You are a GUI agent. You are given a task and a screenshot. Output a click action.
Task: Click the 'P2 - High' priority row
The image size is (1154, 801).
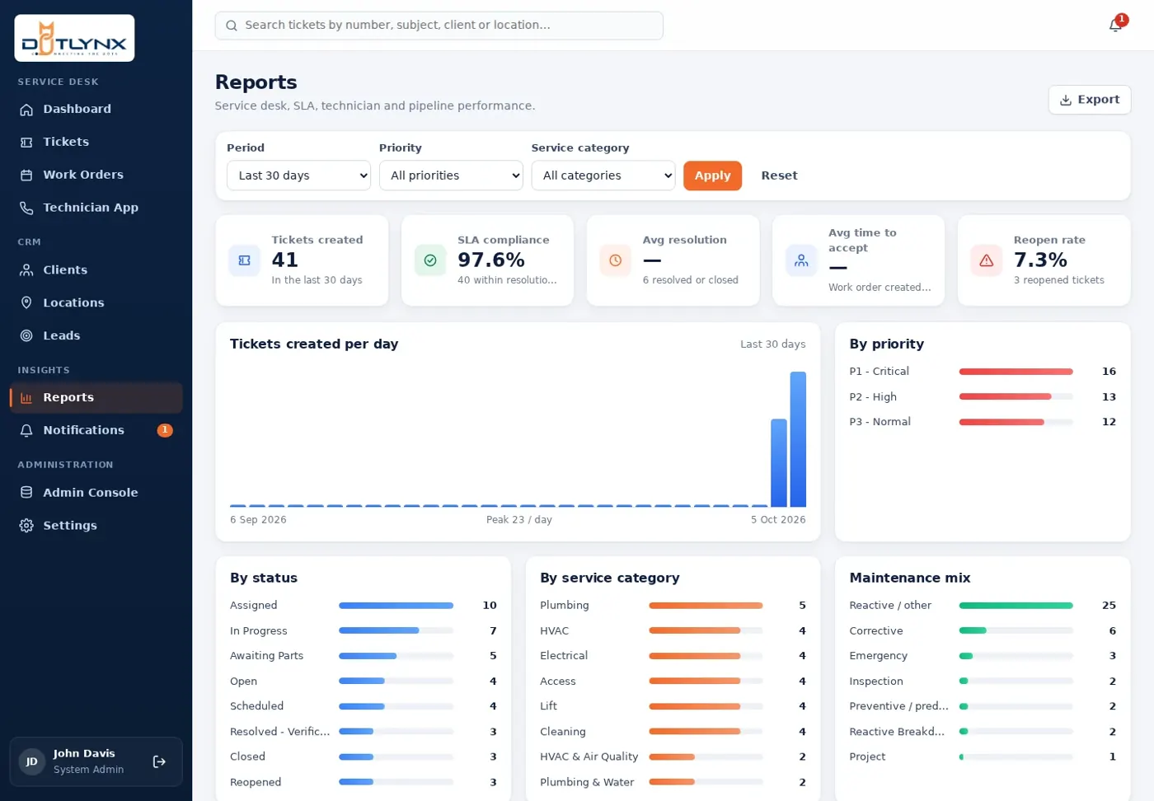tap(983, 397)
